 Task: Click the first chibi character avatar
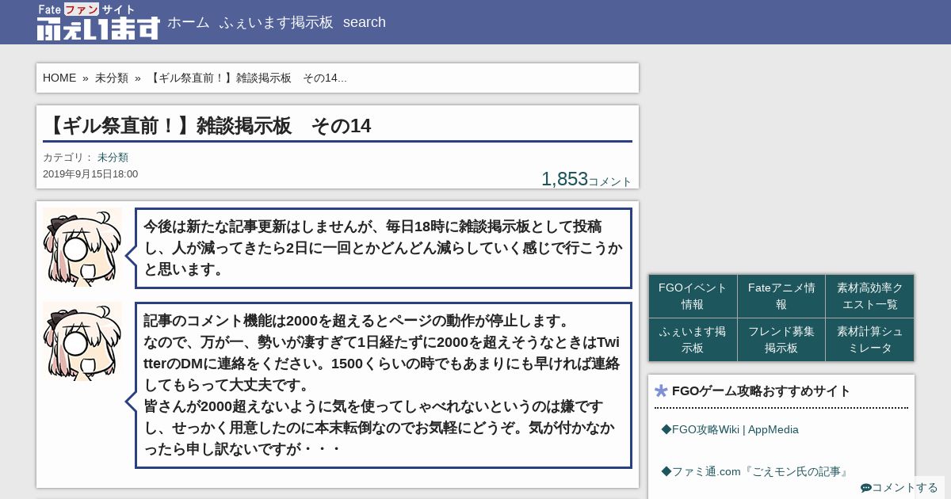pyautogui.click(x=82, y=247)
